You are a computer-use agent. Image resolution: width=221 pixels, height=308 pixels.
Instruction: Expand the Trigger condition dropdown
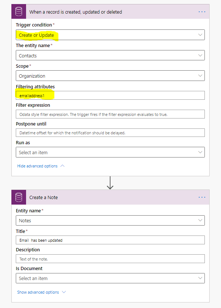(110, 35)
